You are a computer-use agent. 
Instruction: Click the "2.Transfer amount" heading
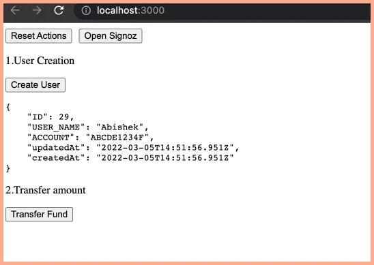46,190
